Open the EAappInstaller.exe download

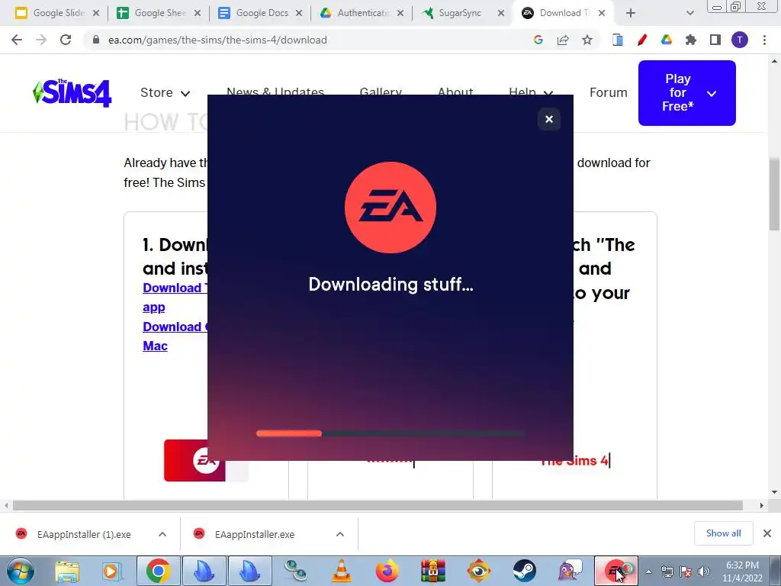[244, 534]
